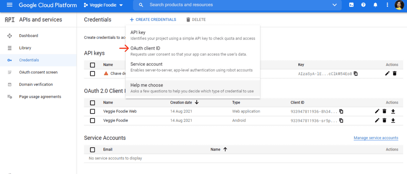Select Help me choose menu option
The width and height of the screenshot is (407, 174).
click(x=192, y=88)
